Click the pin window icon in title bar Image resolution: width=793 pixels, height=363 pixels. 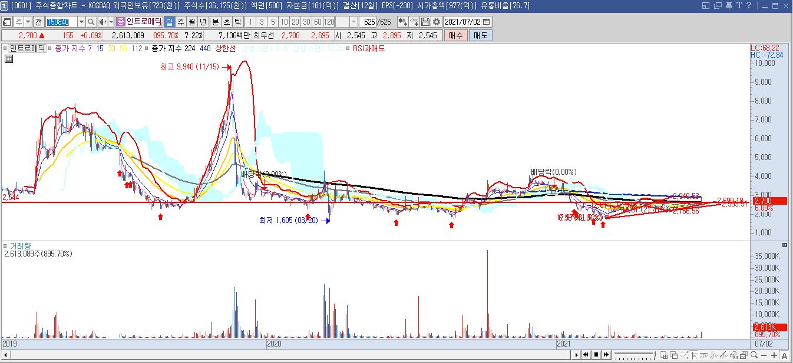(729, 5)
